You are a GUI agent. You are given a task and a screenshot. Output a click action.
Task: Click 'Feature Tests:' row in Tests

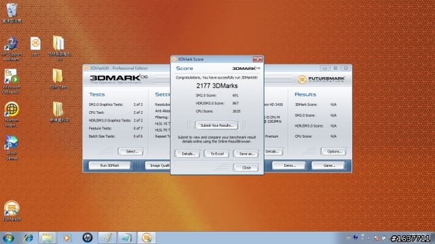116,128
